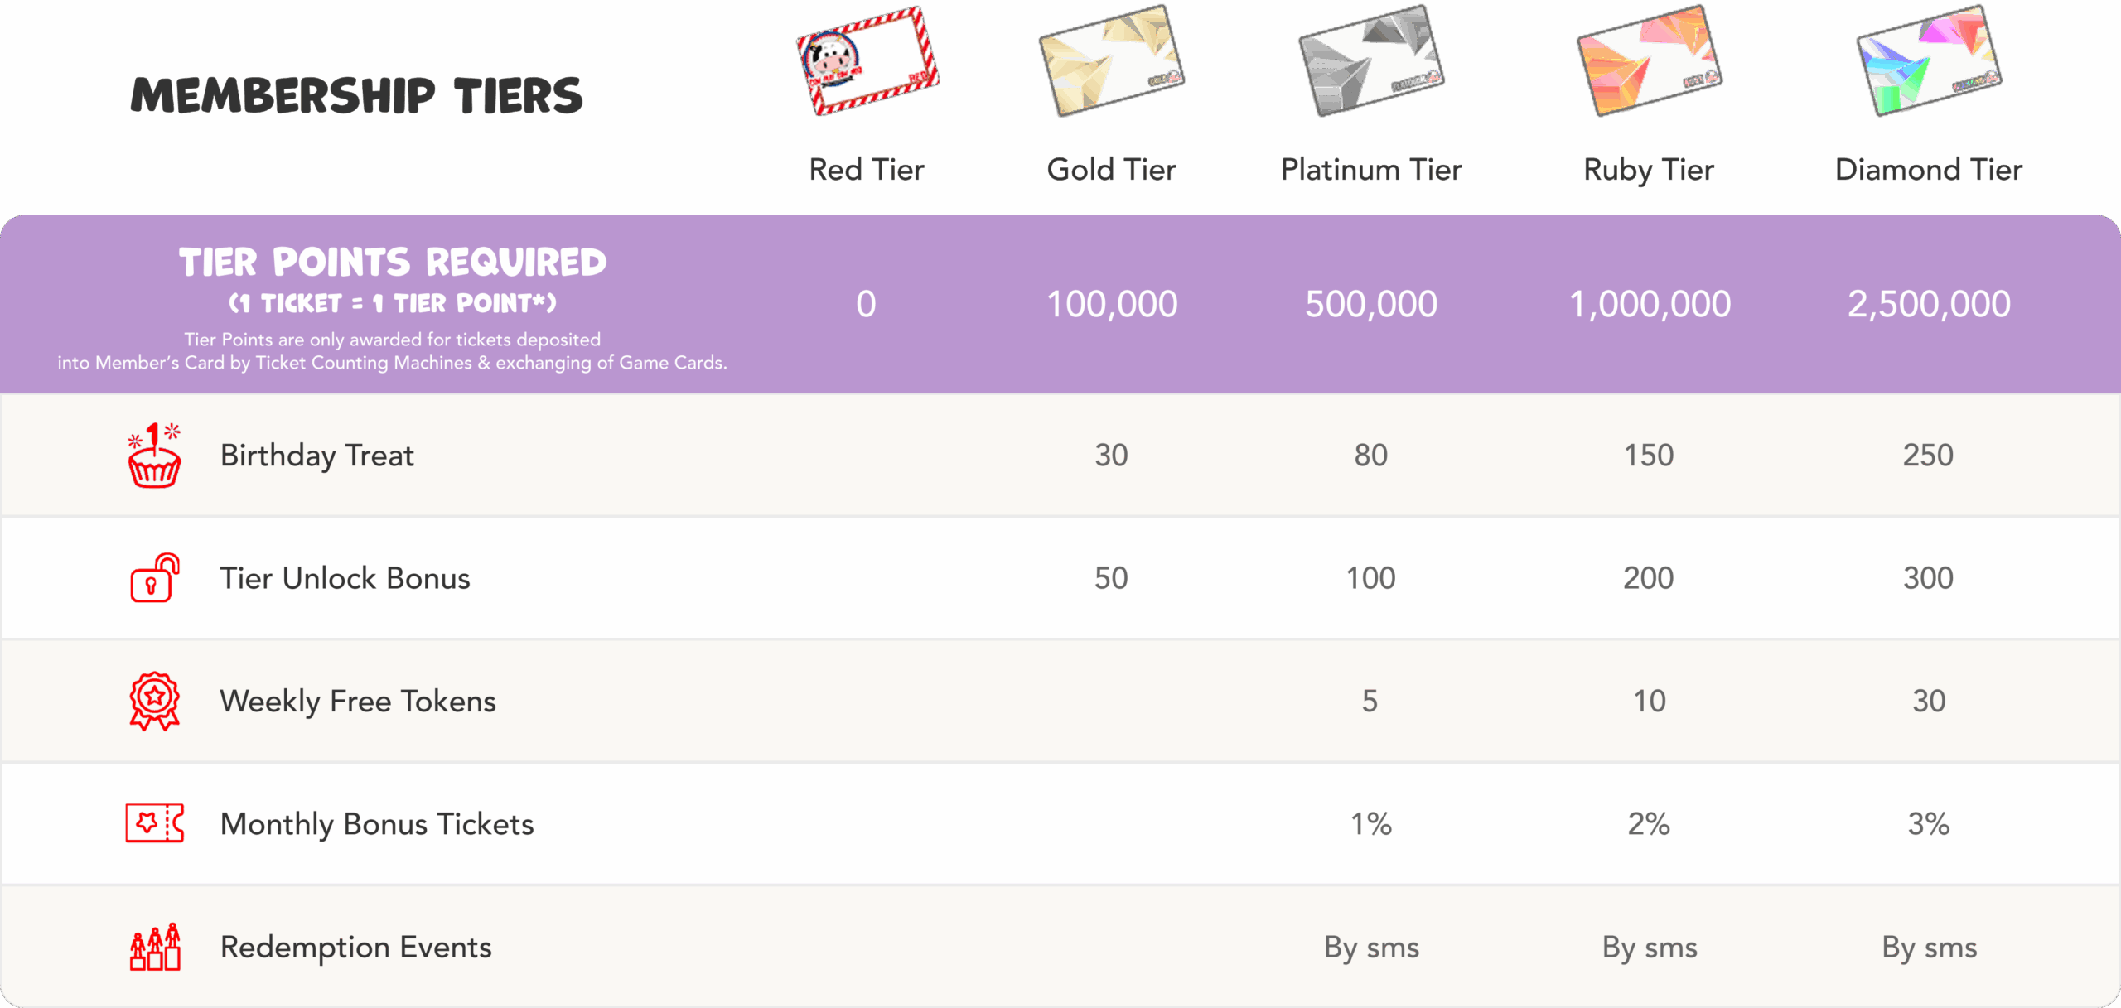Select the Ruby Tier card image
The height and width of the screenshot is (1008, 2121).
[1650, 61]
